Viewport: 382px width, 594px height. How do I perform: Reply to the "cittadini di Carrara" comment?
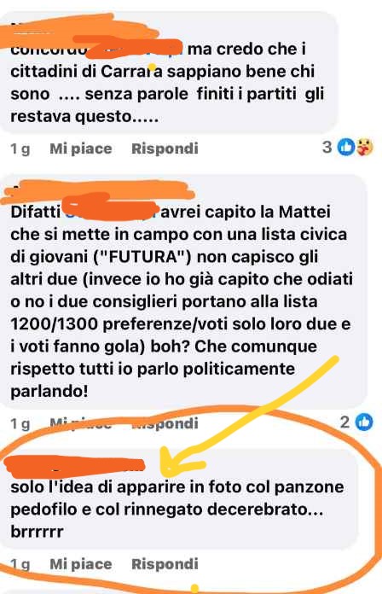(165, 148)
